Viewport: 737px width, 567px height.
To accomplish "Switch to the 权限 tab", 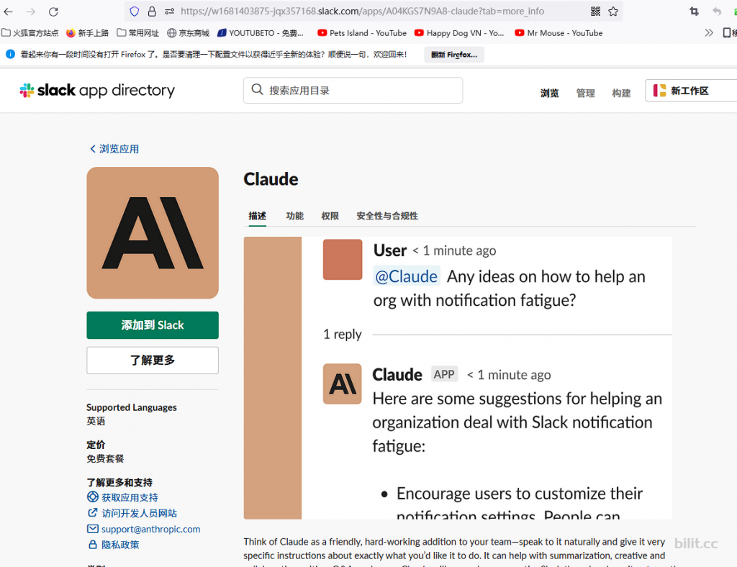I will 330,216.
